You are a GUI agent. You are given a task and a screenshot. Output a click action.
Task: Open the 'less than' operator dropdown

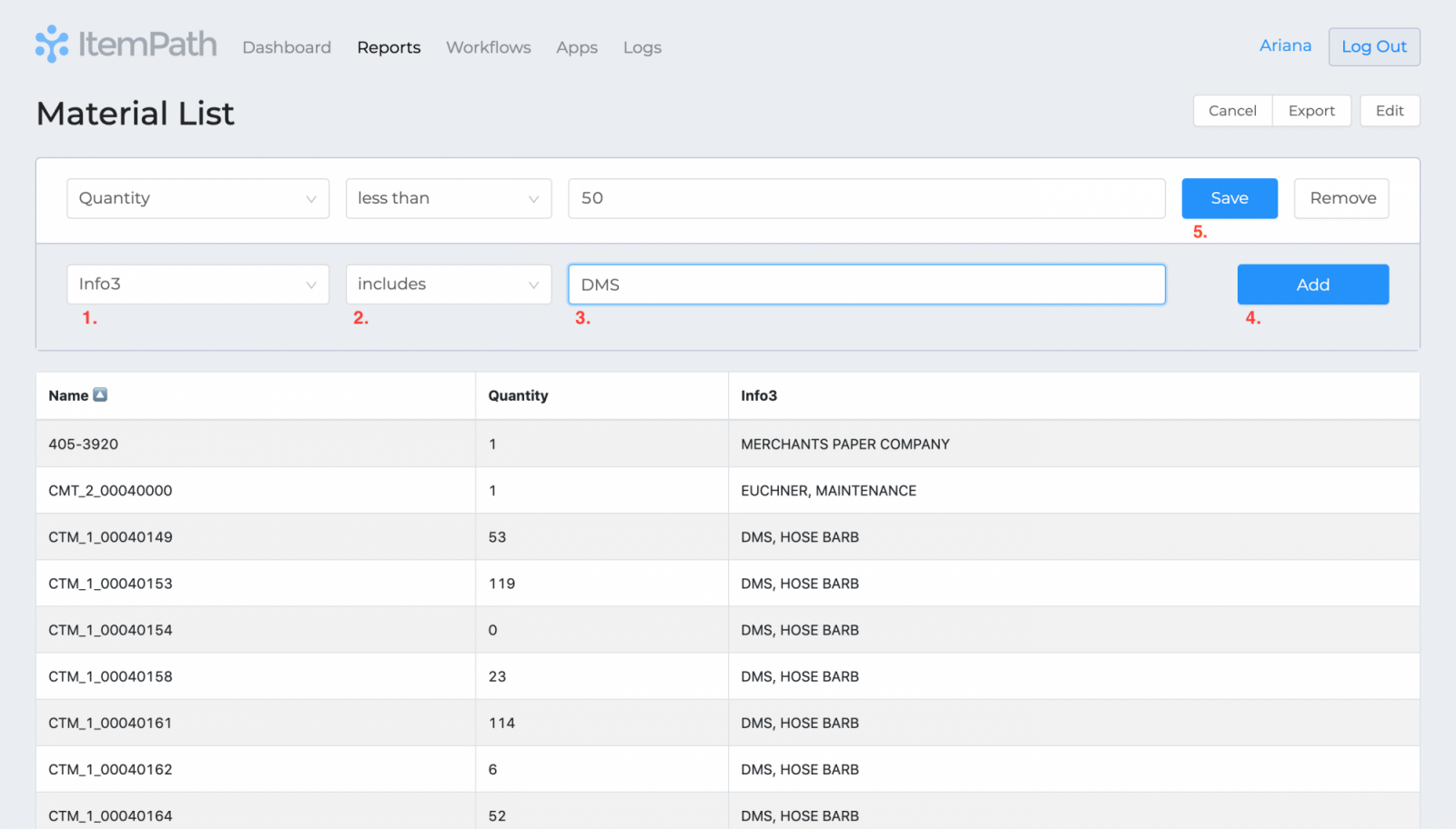click(x=449, y=198)
